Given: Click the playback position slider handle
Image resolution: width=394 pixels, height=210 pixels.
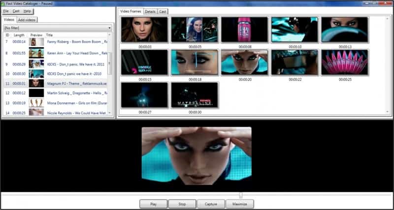Looking at the screenshot, I should point(241,195).
